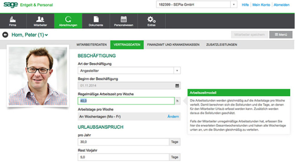The image size is (296, 168).
Task: Open the Menü button
Action: [x=281, y=35]
